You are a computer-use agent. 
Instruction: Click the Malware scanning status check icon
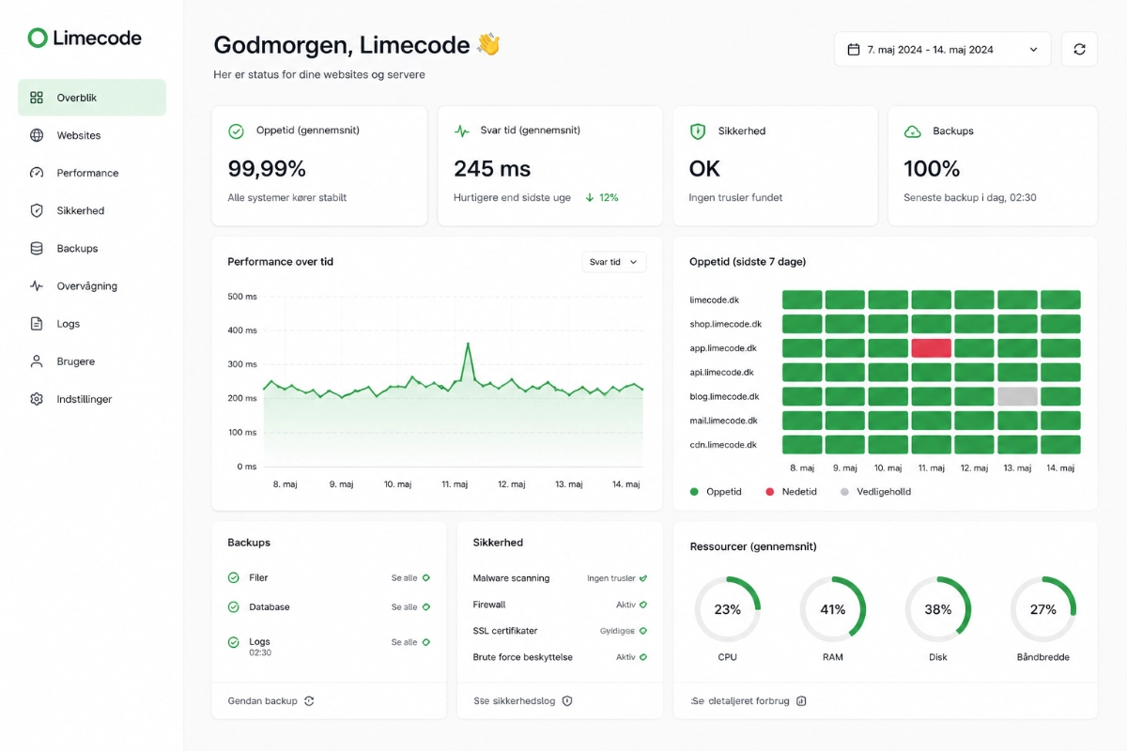pyautogui.click(x=643, y=578)
